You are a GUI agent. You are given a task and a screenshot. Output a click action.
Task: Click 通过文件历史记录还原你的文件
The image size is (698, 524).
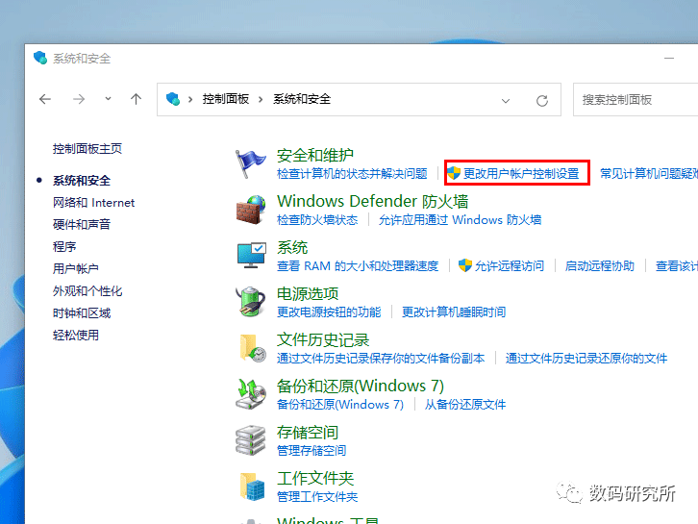point(586,359)
